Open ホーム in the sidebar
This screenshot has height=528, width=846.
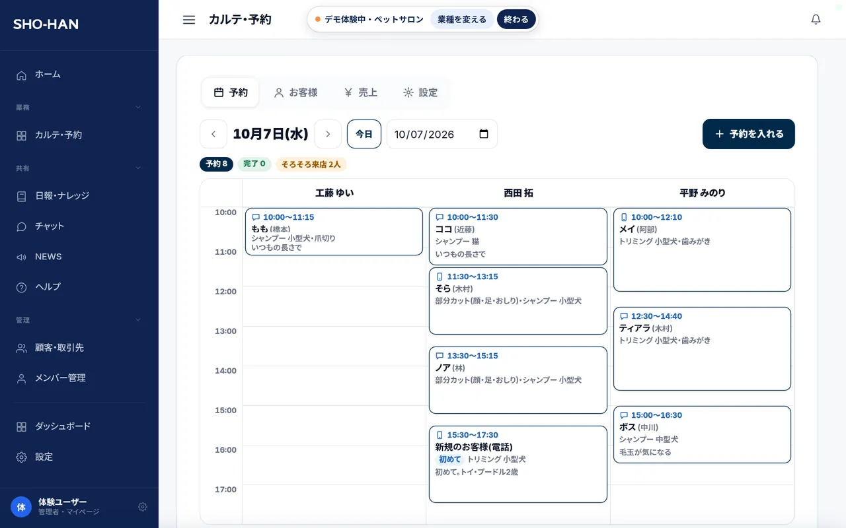(79, 75)
